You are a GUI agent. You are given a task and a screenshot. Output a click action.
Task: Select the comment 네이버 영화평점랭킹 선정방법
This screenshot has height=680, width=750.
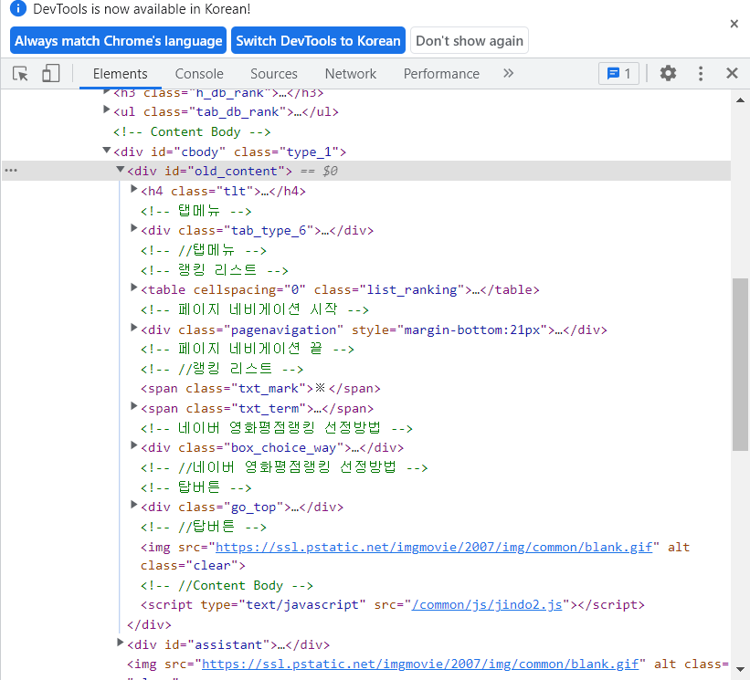click(277, 428)
